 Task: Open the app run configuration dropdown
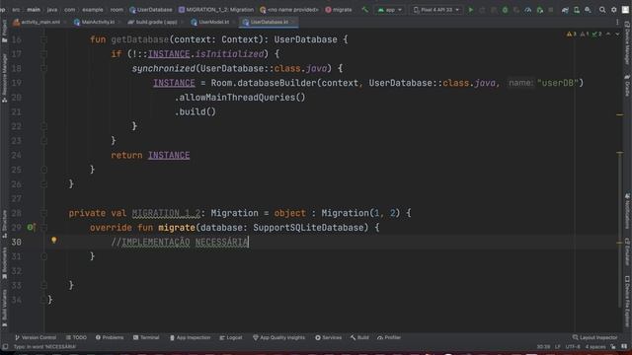[390, 10]
